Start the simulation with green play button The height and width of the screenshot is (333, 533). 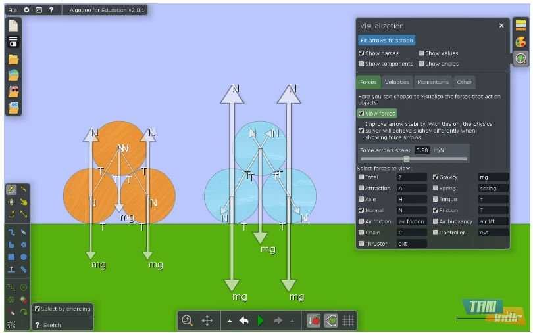261,321
